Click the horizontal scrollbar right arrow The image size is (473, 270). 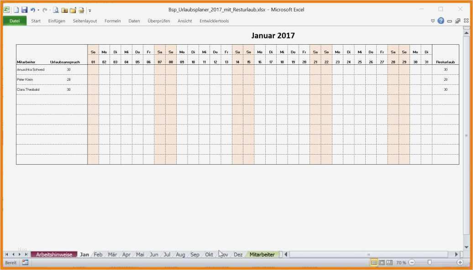coord(457,254)
